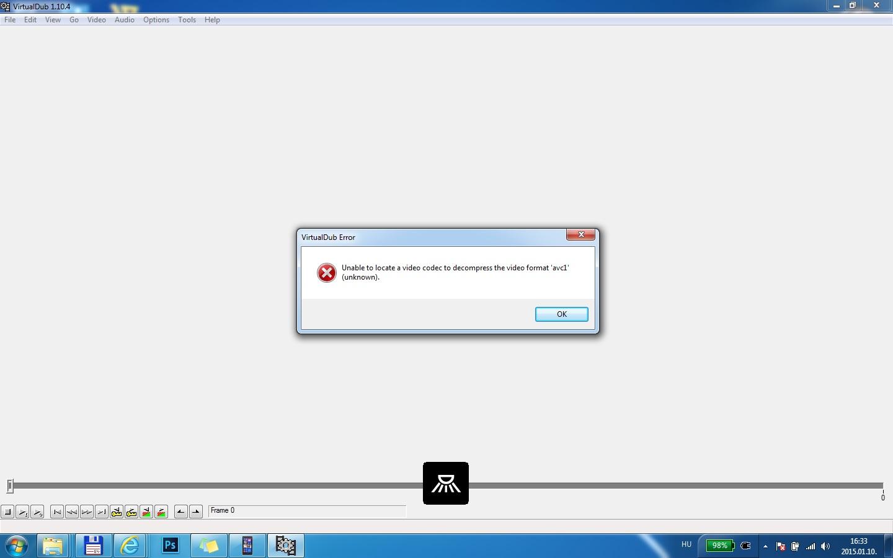Screen dimensions: 893x558
Task: Set the selection end mark-out
Action: click(x=196, y=512)
